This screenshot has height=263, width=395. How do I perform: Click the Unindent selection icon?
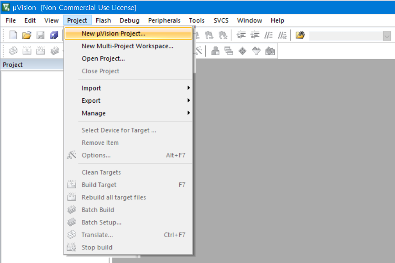(255, 35)
